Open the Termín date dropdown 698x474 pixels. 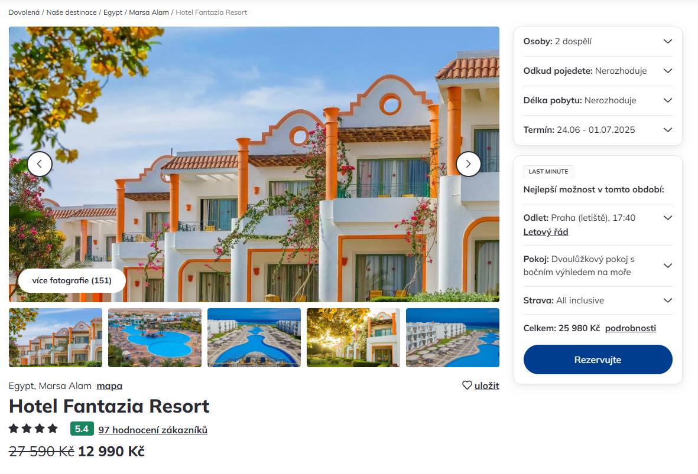tap(598, 130)
